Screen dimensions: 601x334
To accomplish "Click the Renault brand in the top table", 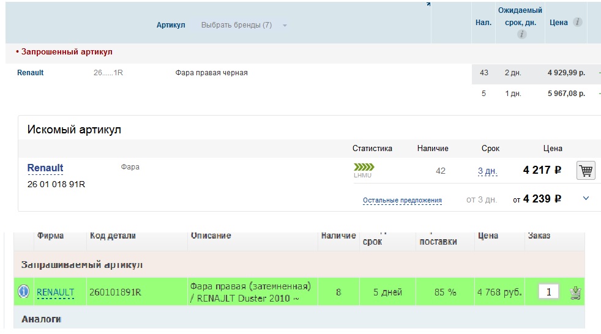I will 30,73.
